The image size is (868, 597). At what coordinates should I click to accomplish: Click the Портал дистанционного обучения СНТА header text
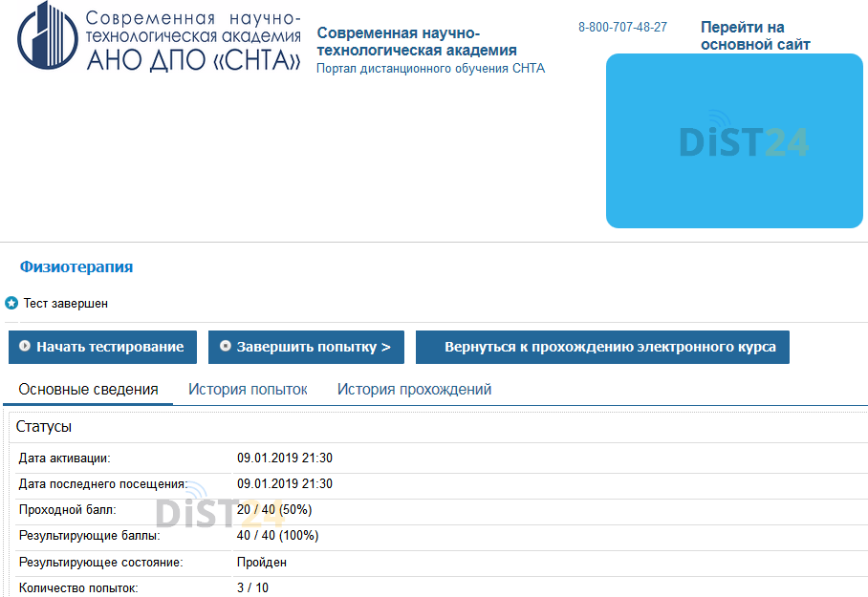tap(429, 69)
